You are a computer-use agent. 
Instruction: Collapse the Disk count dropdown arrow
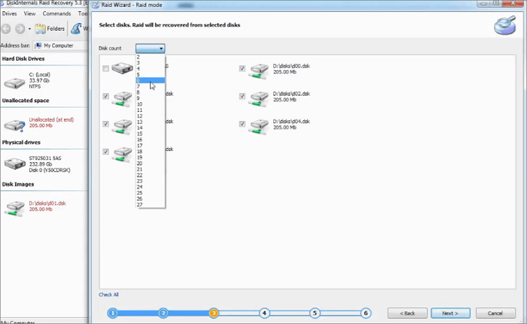point(161,48)
